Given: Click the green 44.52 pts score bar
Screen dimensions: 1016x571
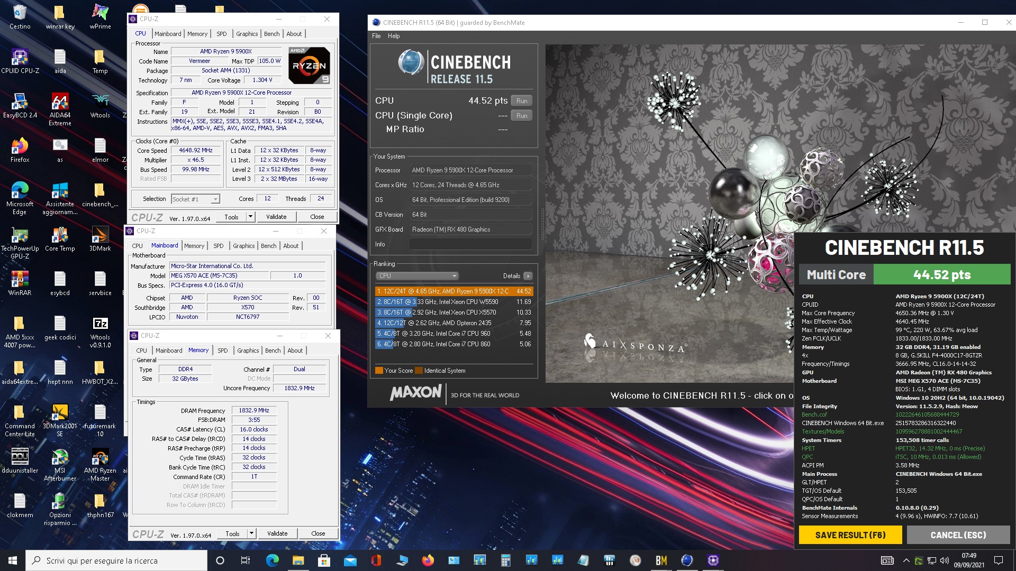Looking at the screenshot, I should pos(941,274).
